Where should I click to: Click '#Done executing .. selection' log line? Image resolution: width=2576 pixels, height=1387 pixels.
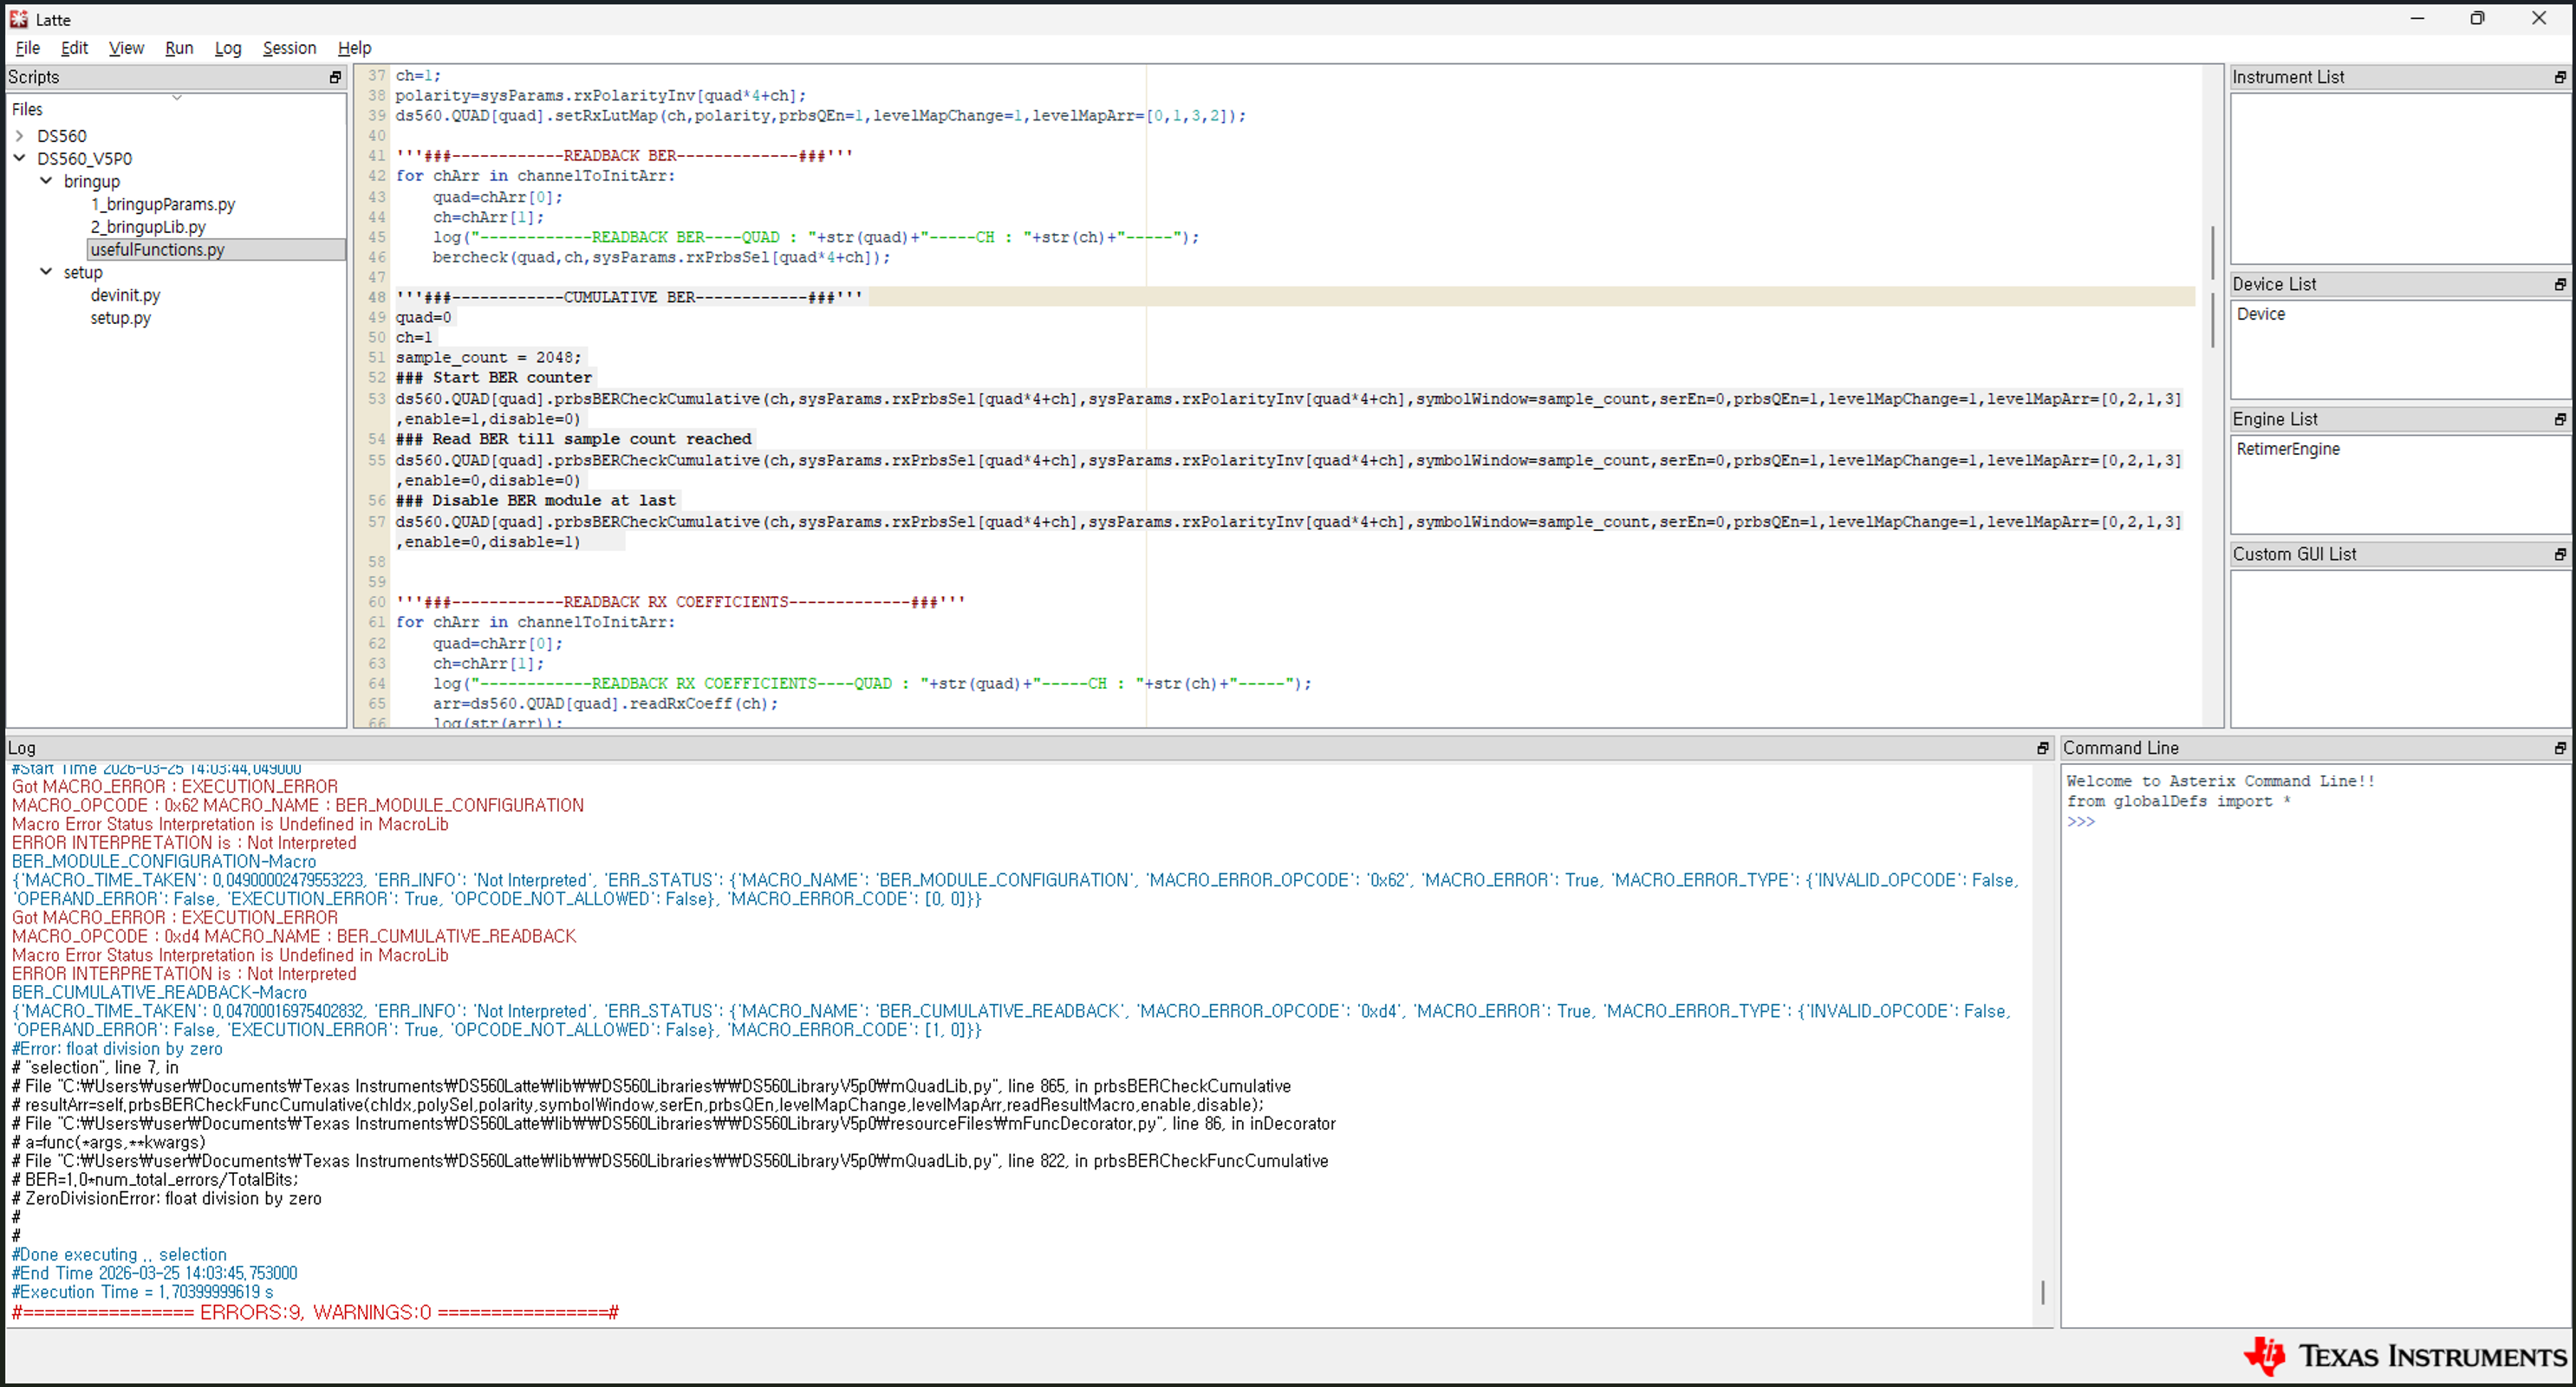tap(119, 1255)
